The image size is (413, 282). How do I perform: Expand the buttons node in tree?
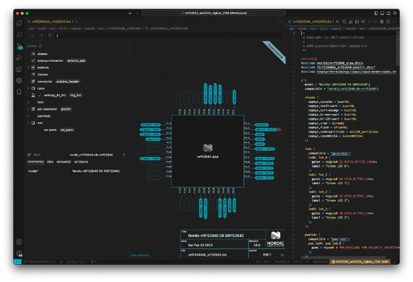pyautogui.click(x=28, y=67)
